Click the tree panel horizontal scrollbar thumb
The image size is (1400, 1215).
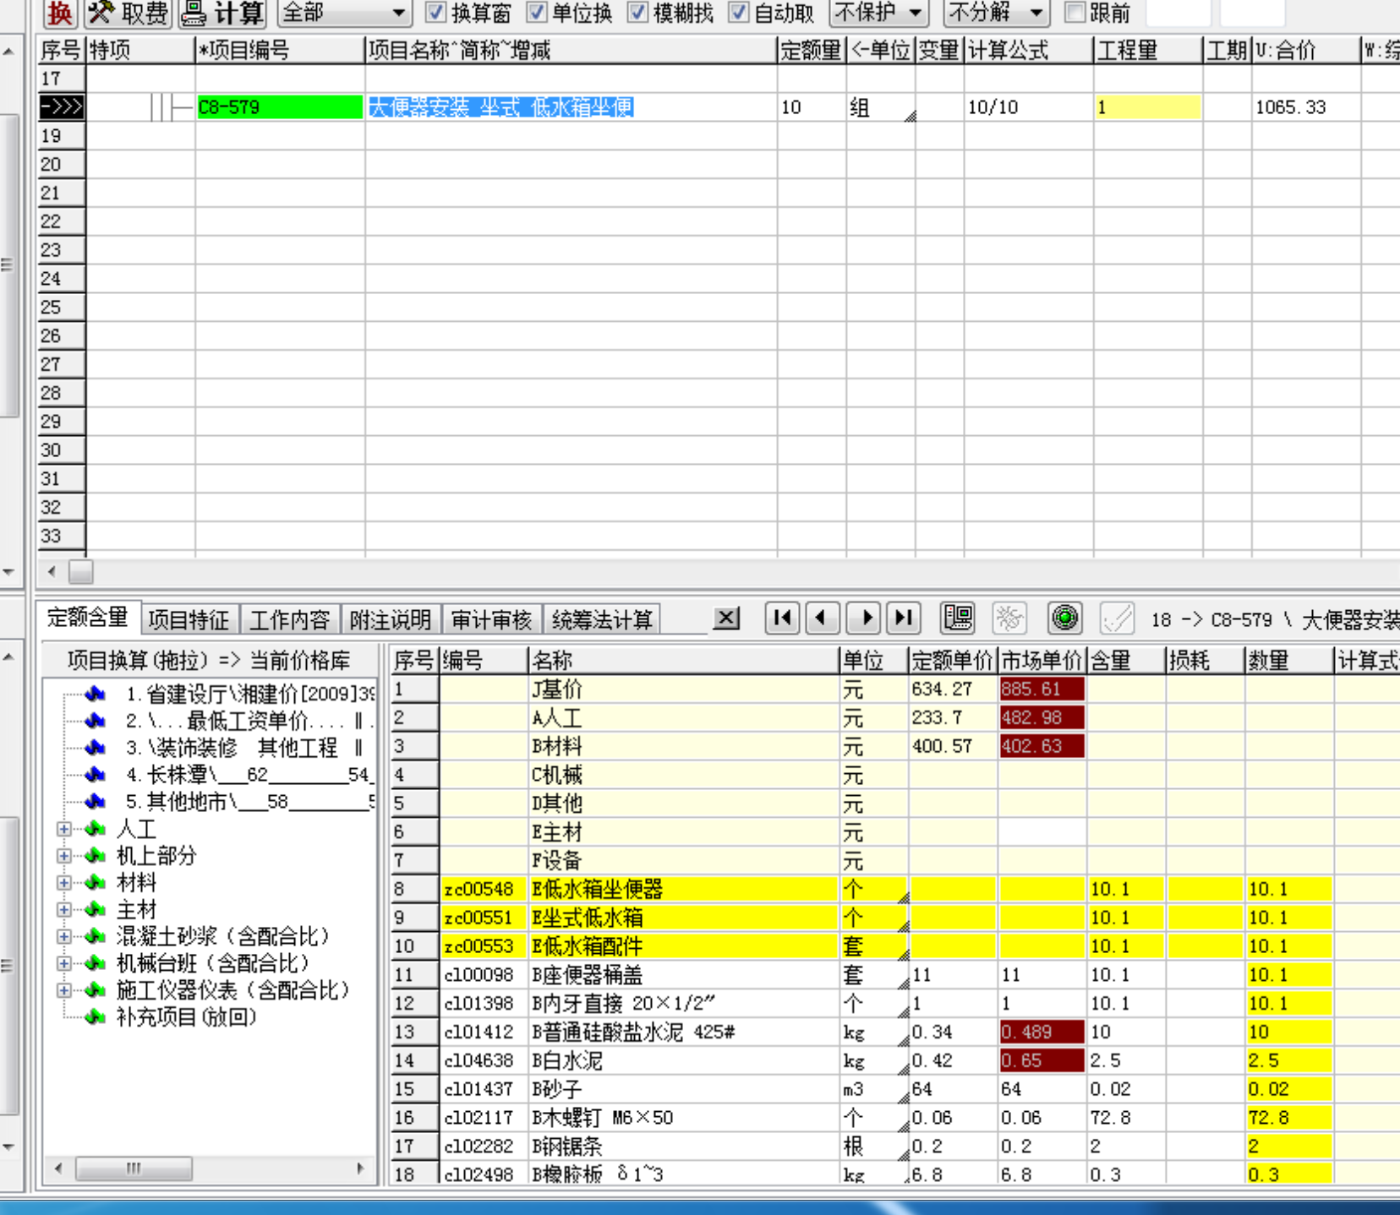[134, 1169]
